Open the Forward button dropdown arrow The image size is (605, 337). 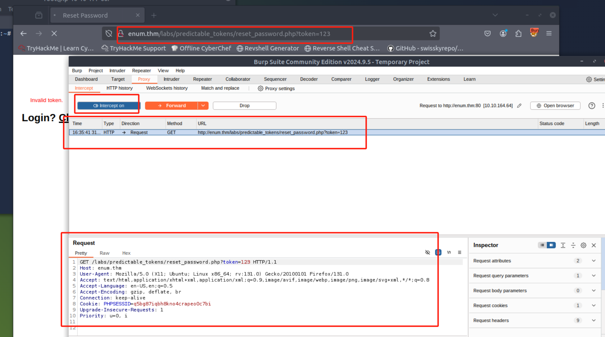coord(203,106)
